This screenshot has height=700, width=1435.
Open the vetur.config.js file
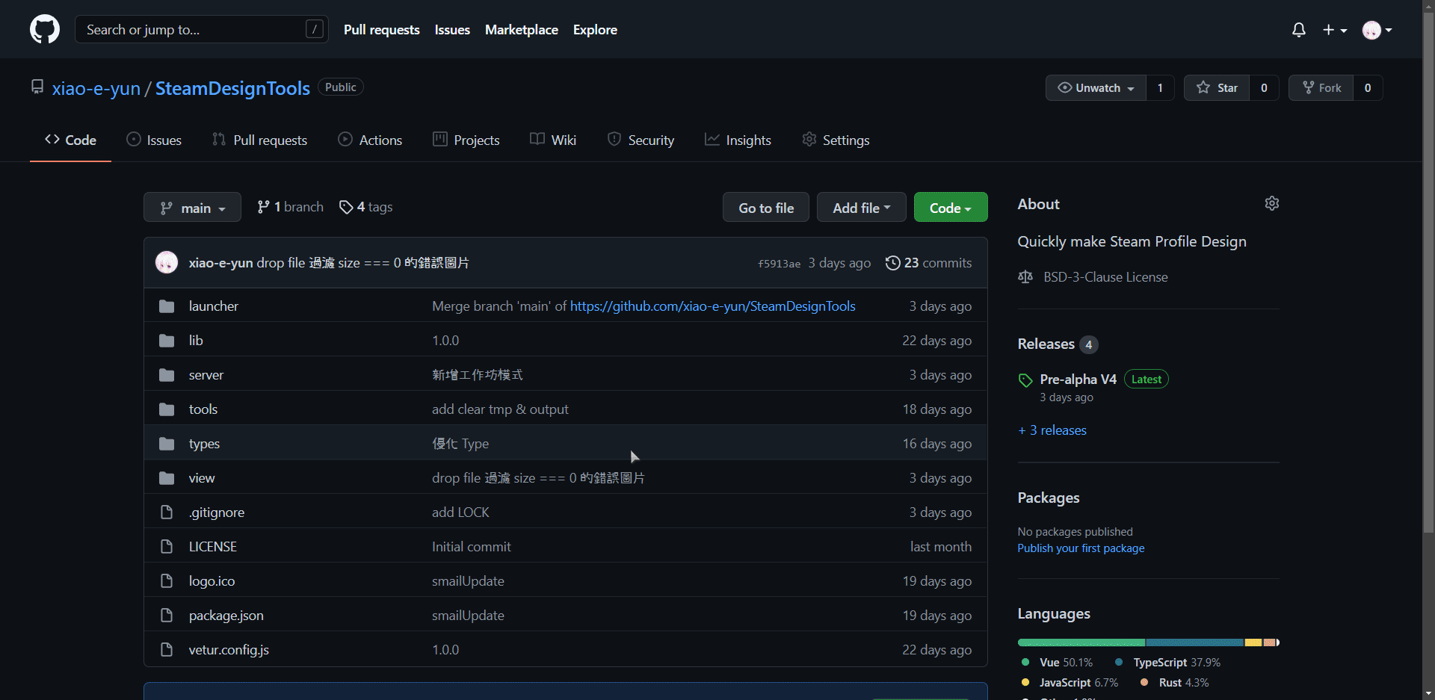pyautogui.click(x=229, y=650)
